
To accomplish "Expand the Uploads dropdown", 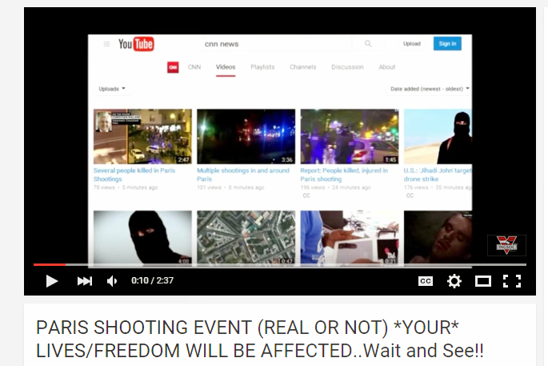I will 112,89.
